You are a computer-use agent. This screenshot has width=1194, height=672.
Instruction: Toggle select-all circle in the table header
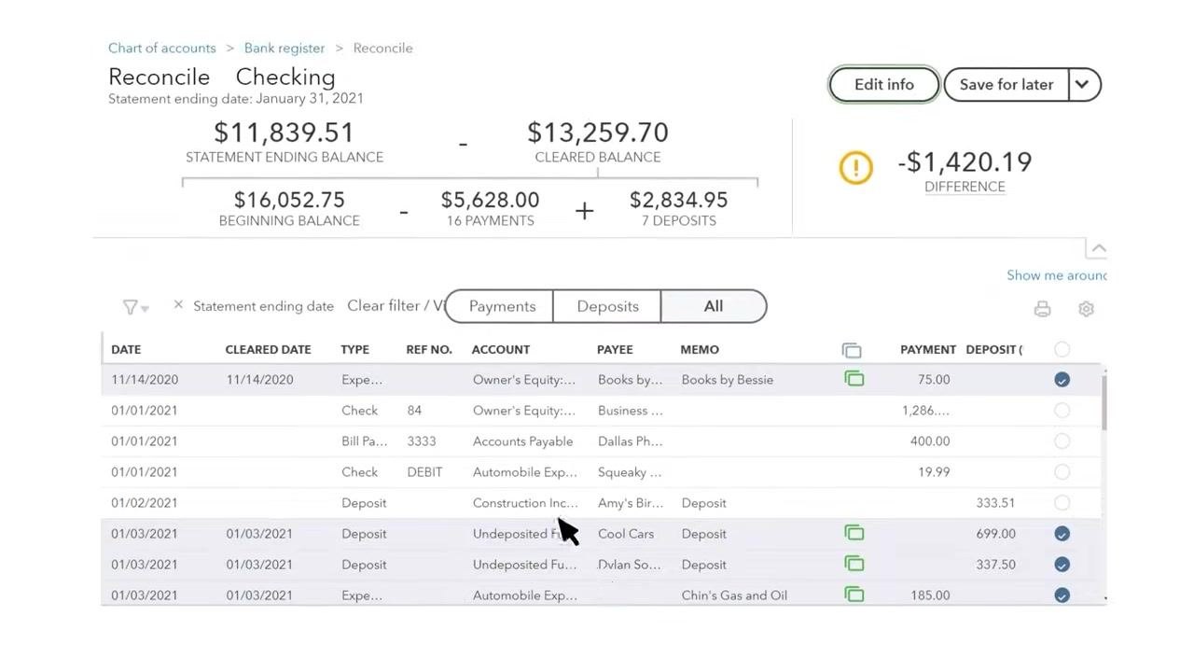pyautogui.click(x=1062, y=349)
